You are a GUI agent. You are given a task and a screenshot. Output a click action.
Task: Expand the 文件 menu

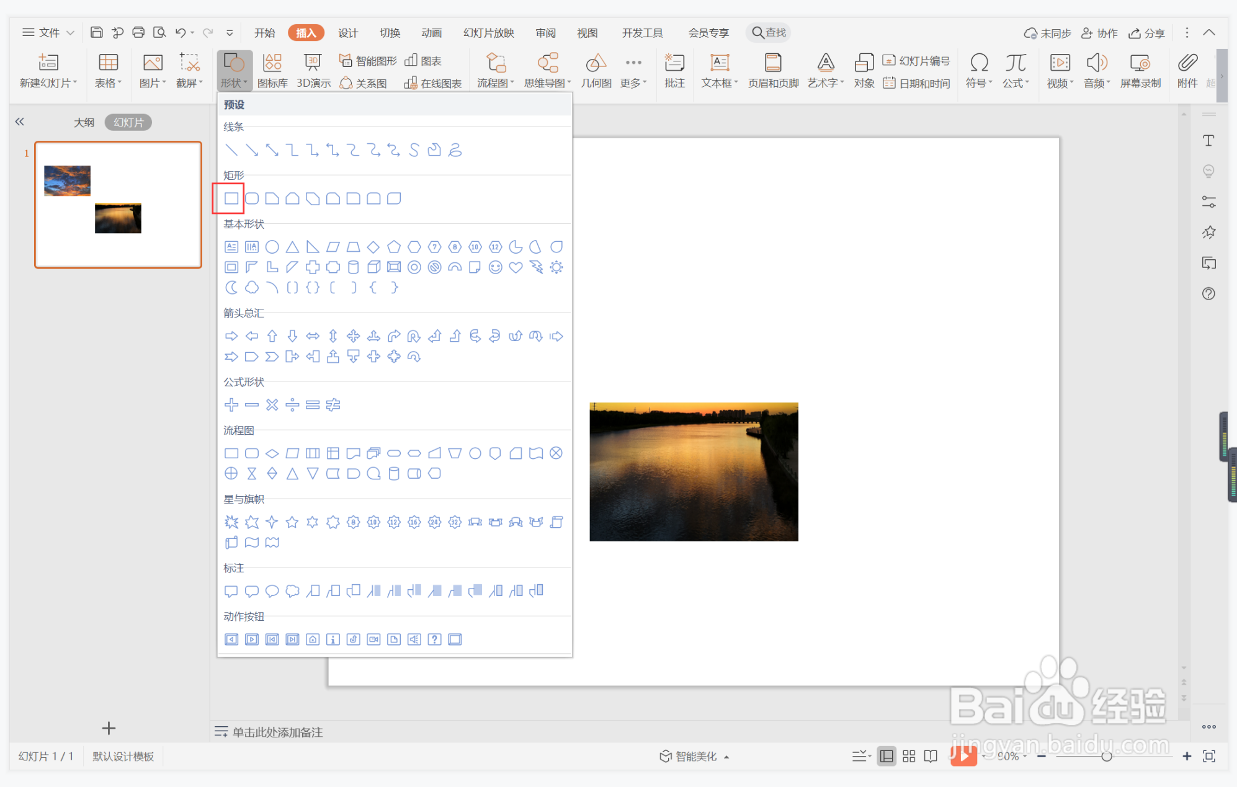tap(48, 32)
